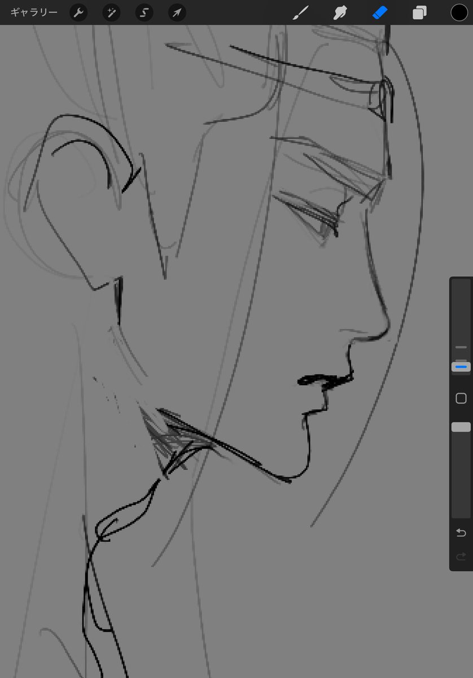Viewport: 473px width, 678px height.
Task: Redo with the greyed forward arrow
Action: [x=461, y=557]
